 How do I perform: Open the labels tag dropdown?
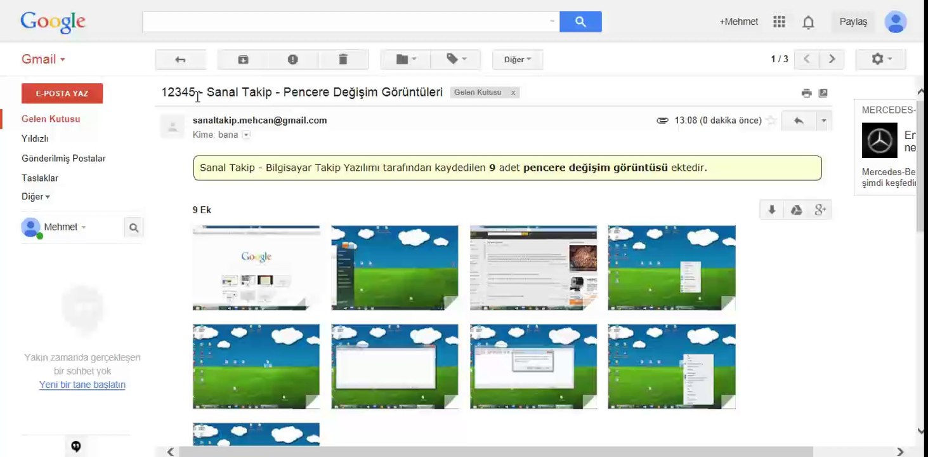[x=455, y=60]
